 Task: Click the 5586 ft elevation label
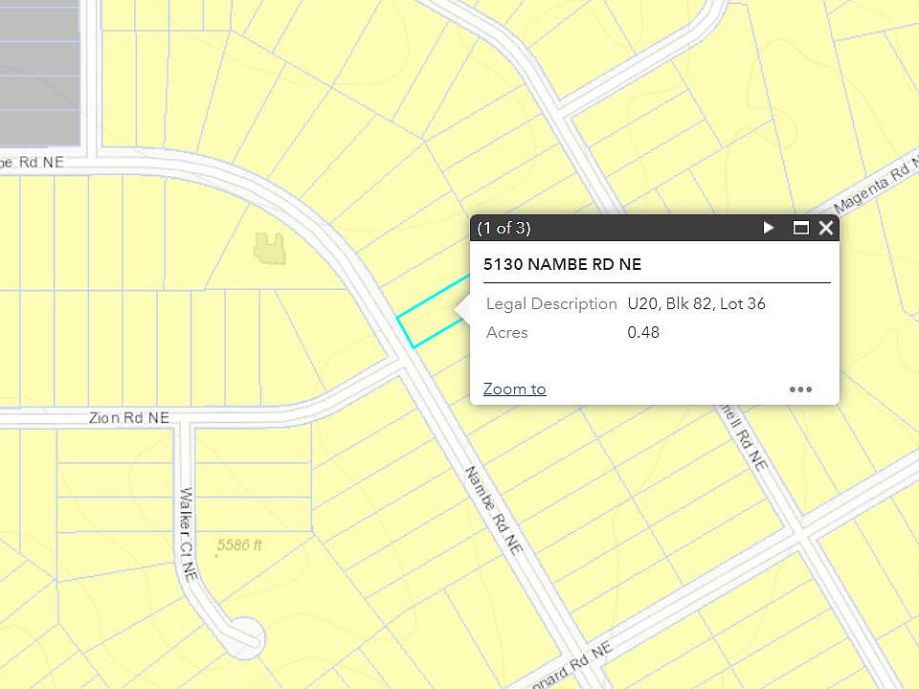[239, 545]
